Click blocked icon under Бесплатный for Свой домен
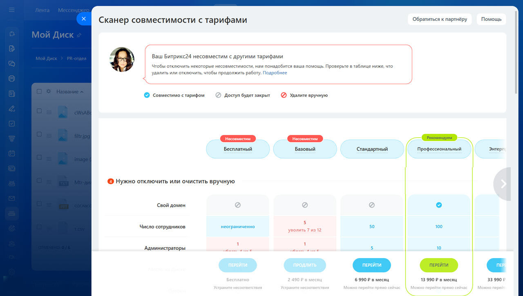523x296 pixels. pos(238,205)
